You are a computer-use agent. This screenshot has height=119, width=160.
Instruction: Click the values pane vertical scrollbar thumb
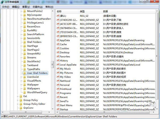tap(157, 56)
